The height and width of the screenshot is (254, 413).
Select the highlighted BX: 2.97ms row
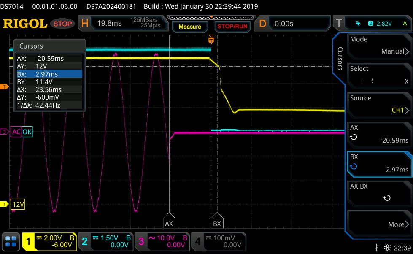(49, 74)
